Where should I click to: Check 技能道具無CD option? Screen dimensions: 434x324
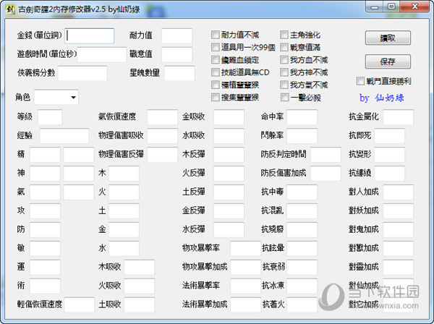click(x=216, y=72)
